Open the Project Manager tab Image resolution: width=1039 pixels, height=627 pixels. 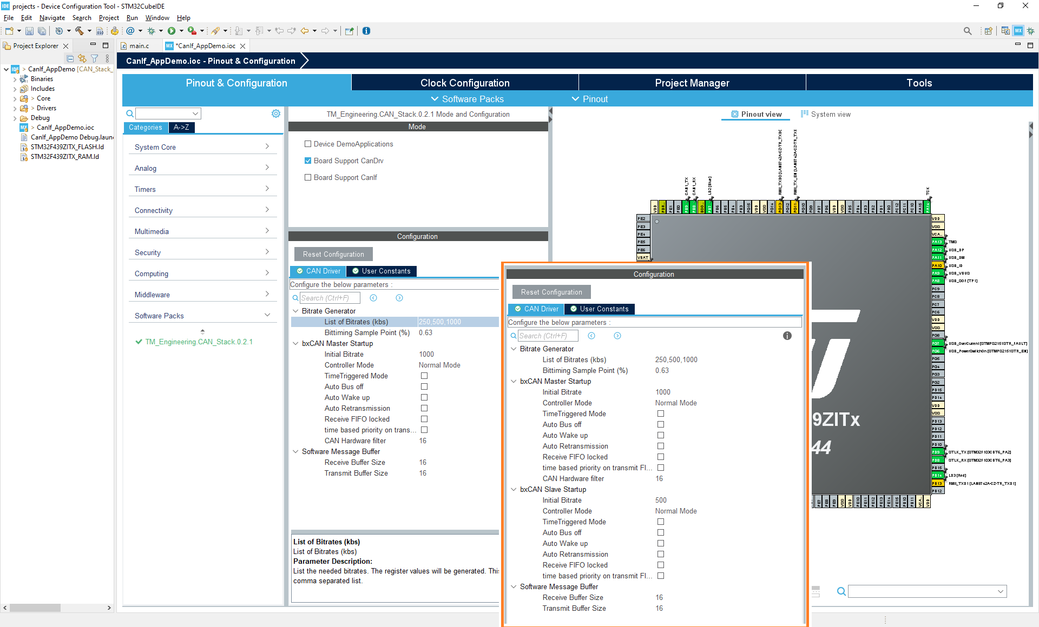692,83
